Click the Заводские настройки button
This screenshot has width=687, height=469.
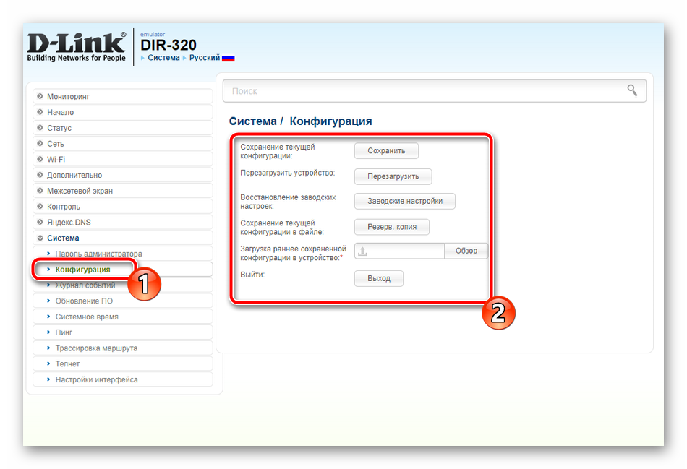pos(405,201)
